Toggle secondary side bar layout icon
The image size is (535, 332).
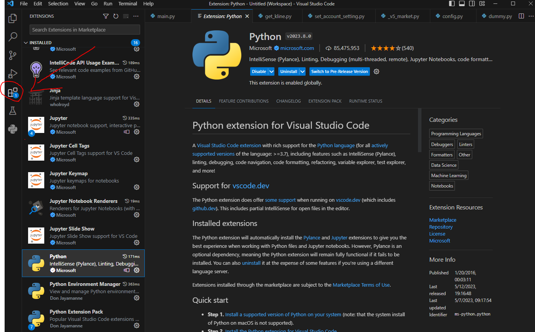[471, 4]
